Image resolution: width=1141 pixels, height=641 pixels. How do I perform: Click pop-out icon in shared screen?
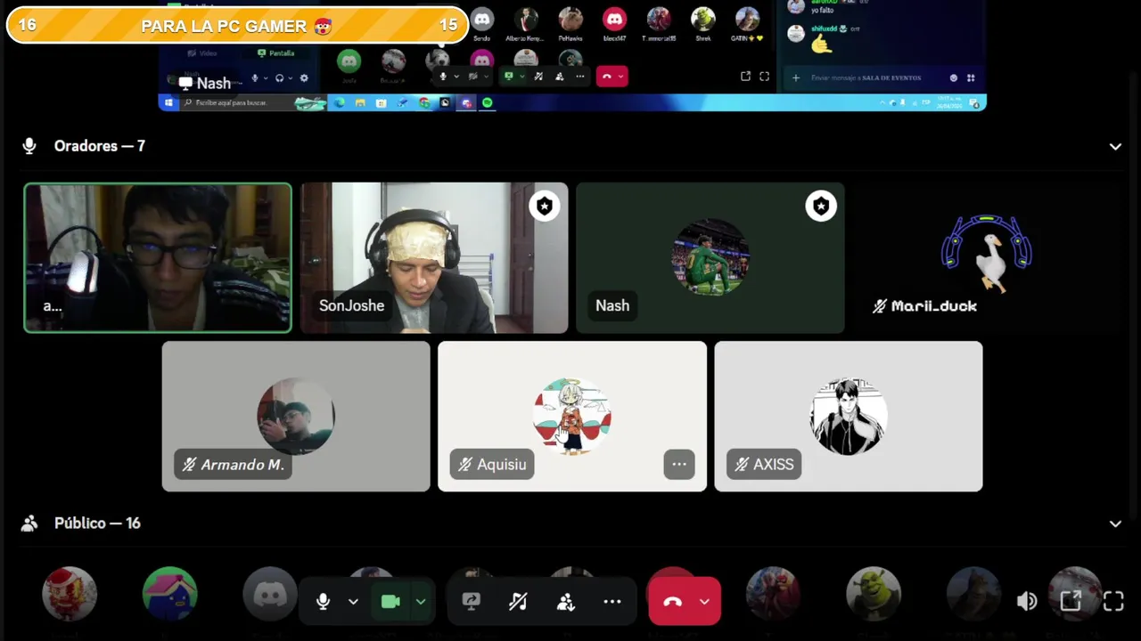pyautogui.click(x=745, y=77)
